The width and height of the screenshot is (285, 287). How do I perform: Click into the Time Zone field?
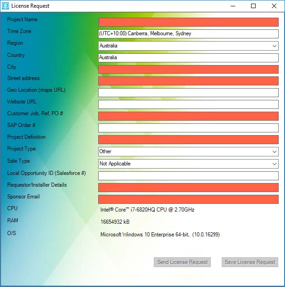pos(188,34)
